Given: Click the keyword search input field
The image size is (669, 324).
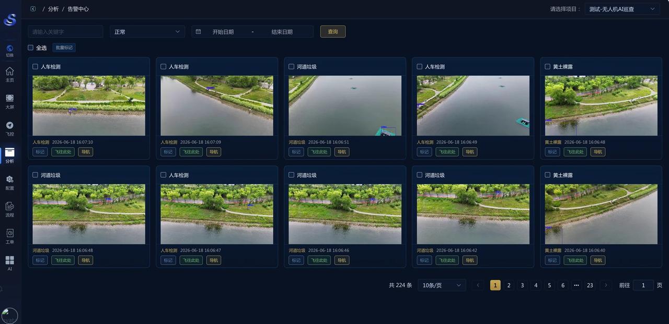Looking at the screenshot, I should tap(65, 32).
